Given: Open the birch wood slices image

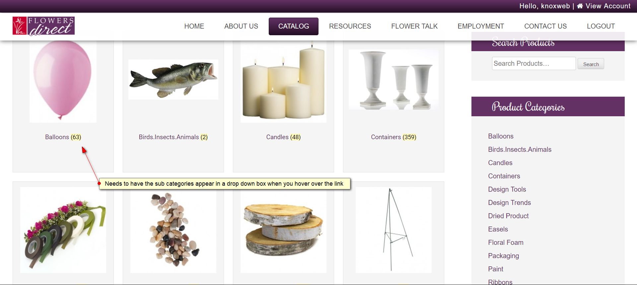Looking at the screenshot, I should click(283, 230).
